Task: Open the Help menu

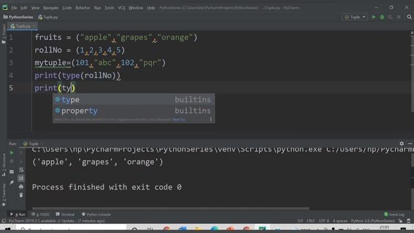Action: pos(151,8)
